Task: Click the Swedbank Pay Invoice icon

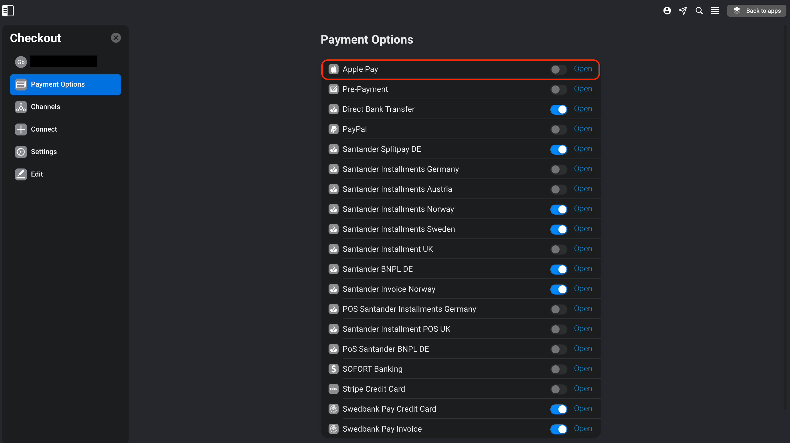Action: point(333,429)
